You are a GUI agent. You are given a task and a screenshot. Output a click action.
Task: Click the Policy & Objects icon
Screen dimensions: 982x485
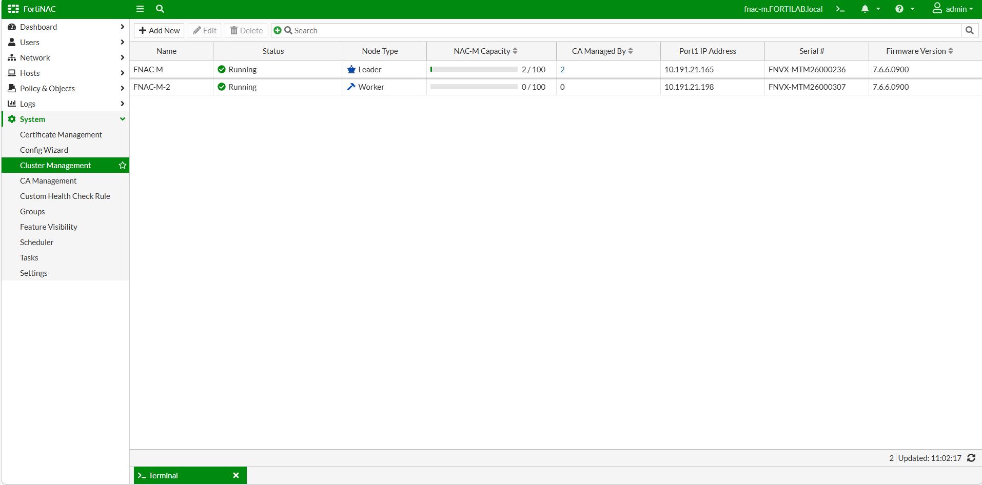12,88
